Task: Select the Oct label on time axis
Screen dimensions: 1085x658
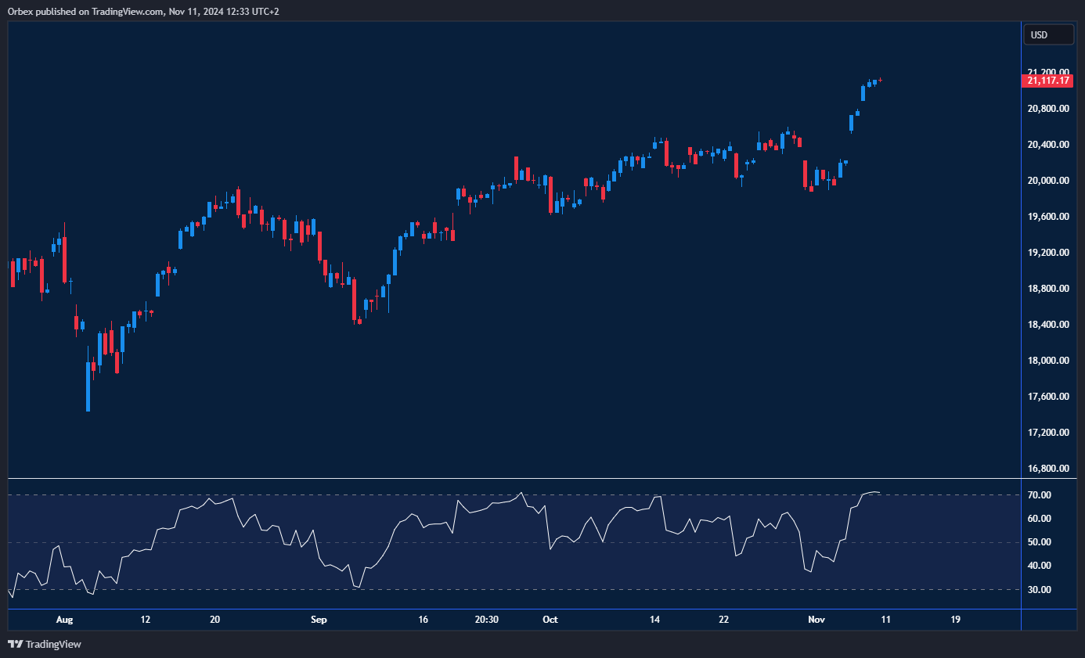Action: tap(550, 620)
